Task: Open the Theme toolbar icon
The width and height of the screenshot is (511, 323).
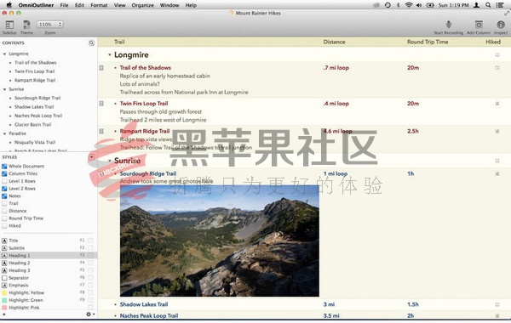Action: click(x=26, y=25)
